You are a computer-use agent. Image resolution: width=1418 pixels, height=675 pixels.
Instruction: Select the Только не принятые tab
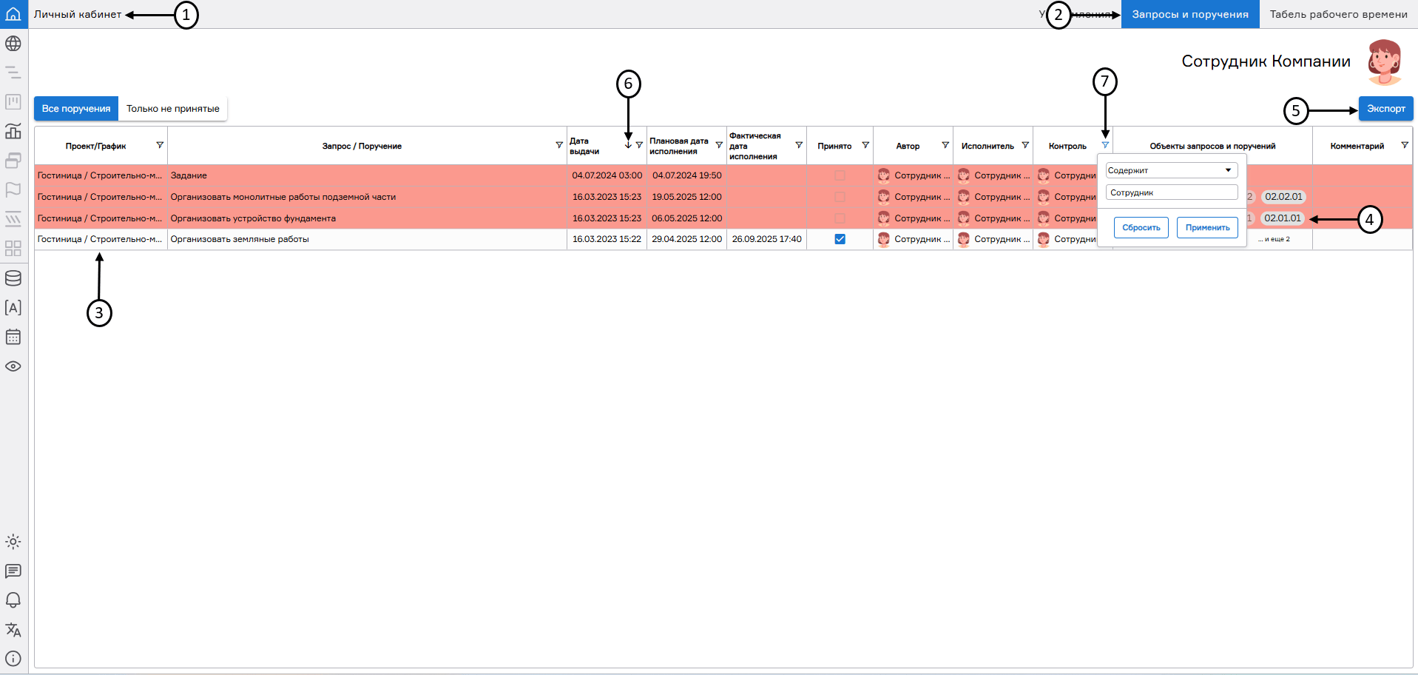click(x=172, y=109)
